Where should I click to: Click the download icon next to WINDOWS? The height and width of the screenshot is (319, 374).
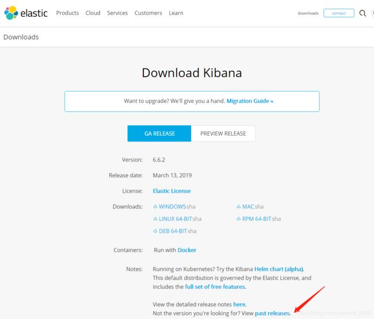(155, 206)
